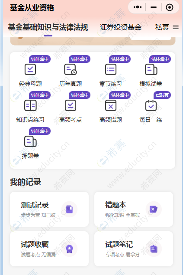This screenshot has height=275, width=183.
Task: Switch to the 证券投资基金 tab
Action: [121, 27]
